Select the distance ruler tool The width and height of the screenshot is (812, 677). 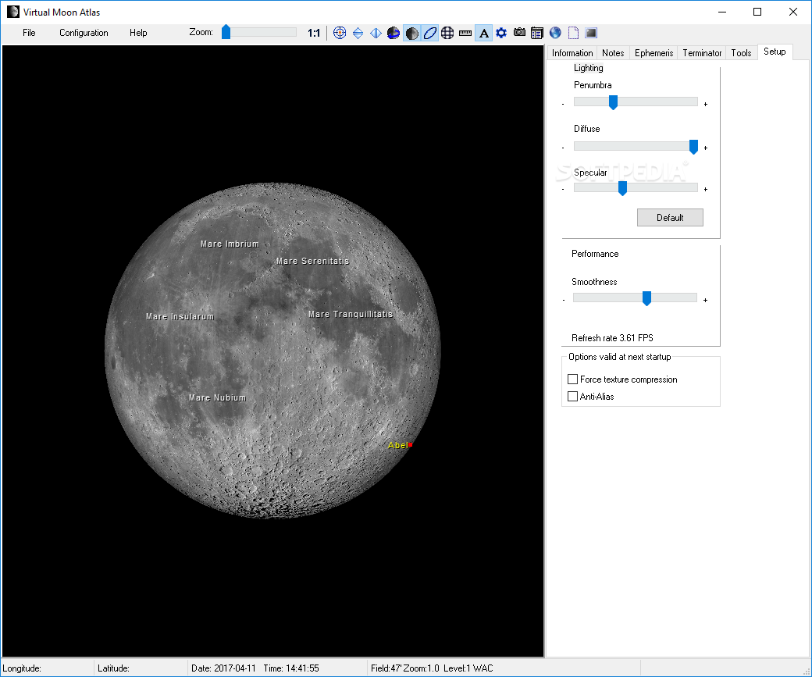pos(465,33)
